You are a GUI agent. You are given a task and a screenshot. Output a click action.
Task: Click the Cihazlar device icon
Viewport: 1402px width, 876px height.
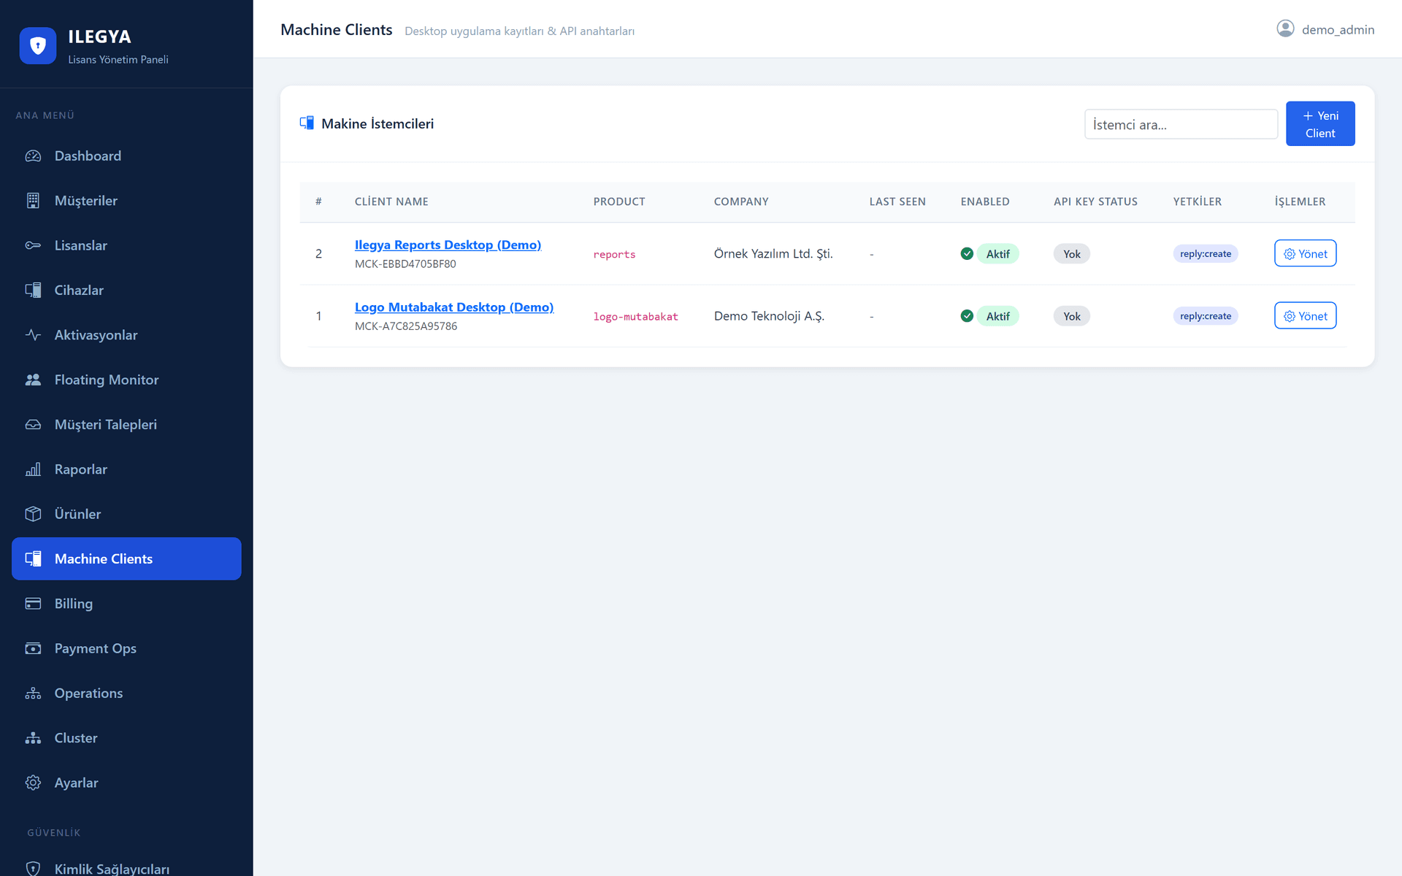click(x=33, y=291)
